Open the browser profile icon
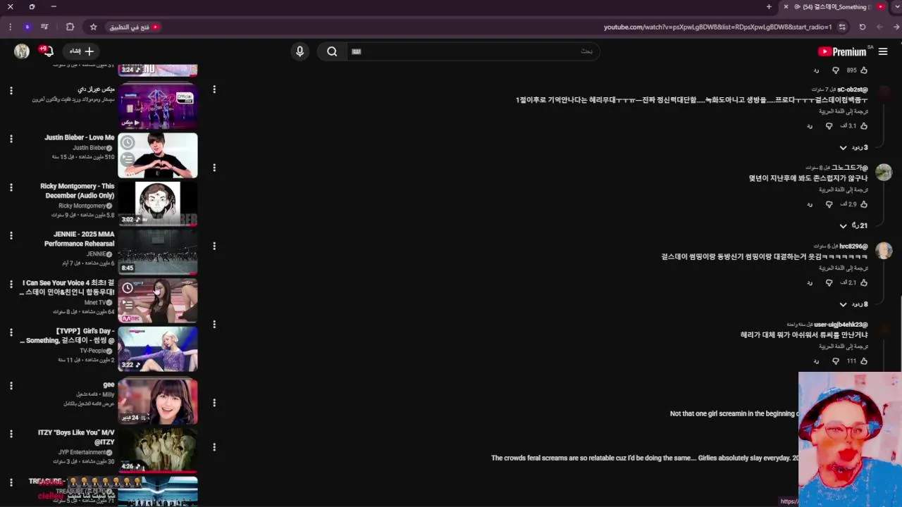The image size is (902, 507). click(x=27, y=27)
